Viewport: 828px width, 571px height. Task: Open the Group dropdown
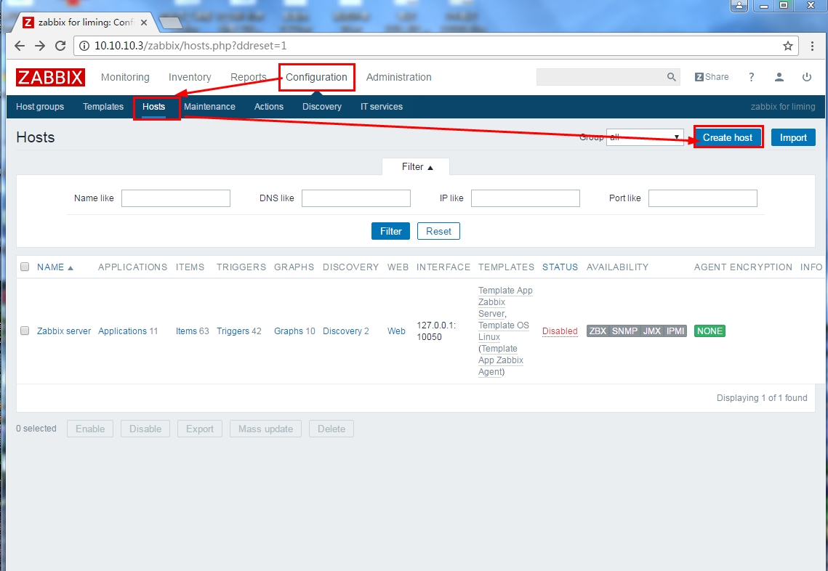[645, 137]
